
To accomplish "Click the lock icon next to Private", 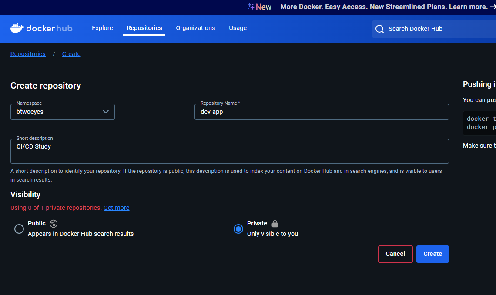I will [x=275, y=224].
